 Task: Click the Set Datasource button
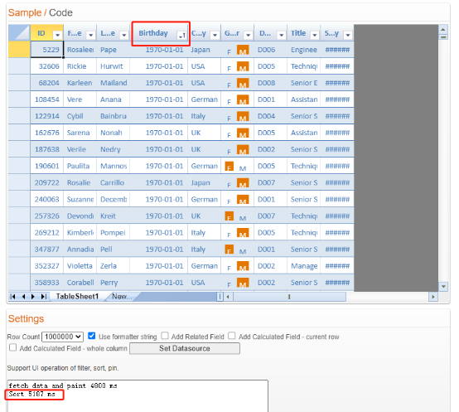click(185, 348)
